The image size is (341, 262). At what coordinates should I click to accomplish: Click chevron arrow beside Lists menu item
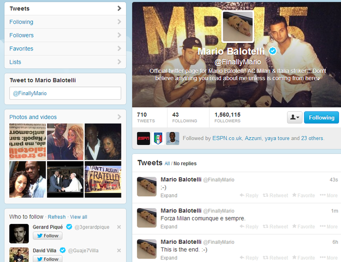(119, 62)
